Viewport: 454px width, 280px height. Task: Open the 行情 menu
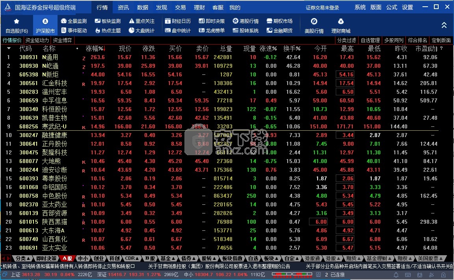tap(102, 7)
